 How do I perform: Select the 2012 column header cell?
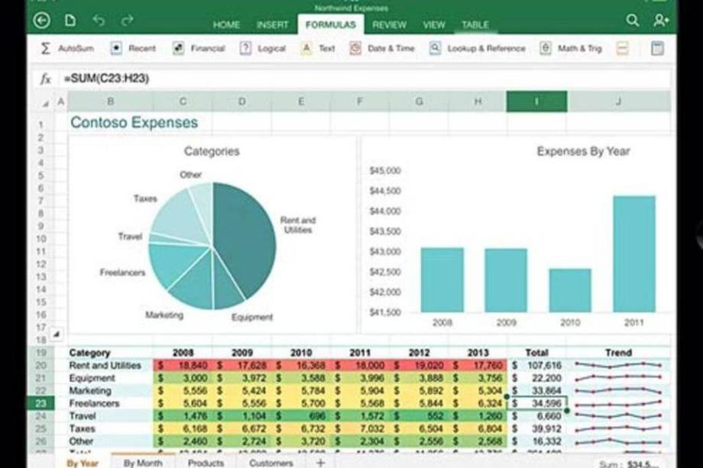[419, 353]
